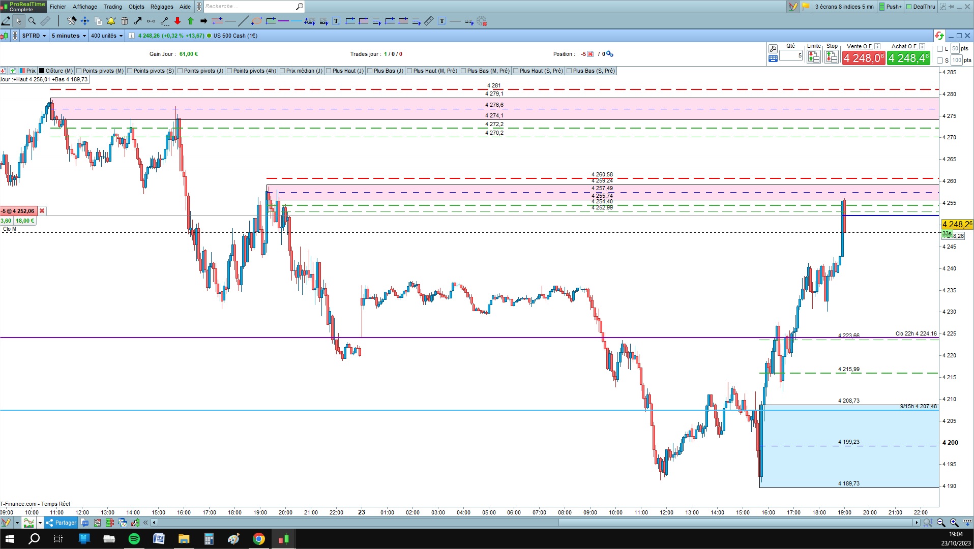Image resolution: width=974 pixels, height=549 pixels.
Task: Enable the Points pivots (4h) checkbox
Action: (x=230, y=71)
